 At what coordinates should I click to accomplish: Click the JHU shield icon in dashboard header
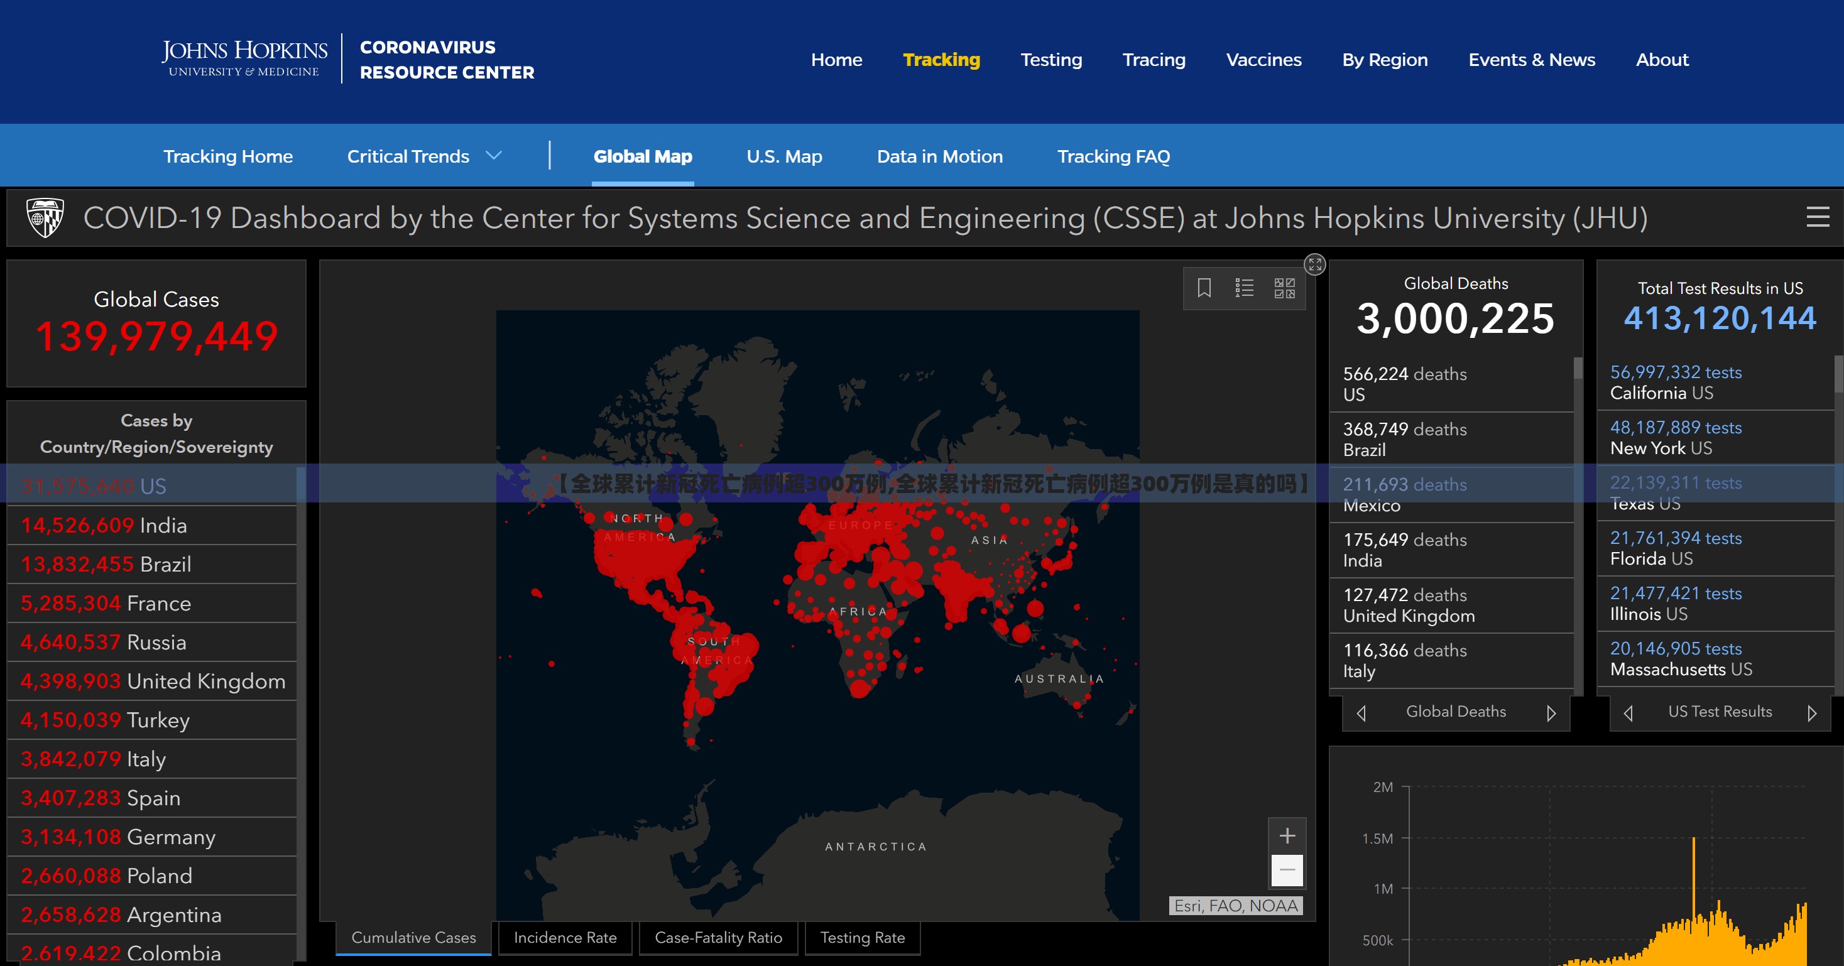(x=45, y=217)
